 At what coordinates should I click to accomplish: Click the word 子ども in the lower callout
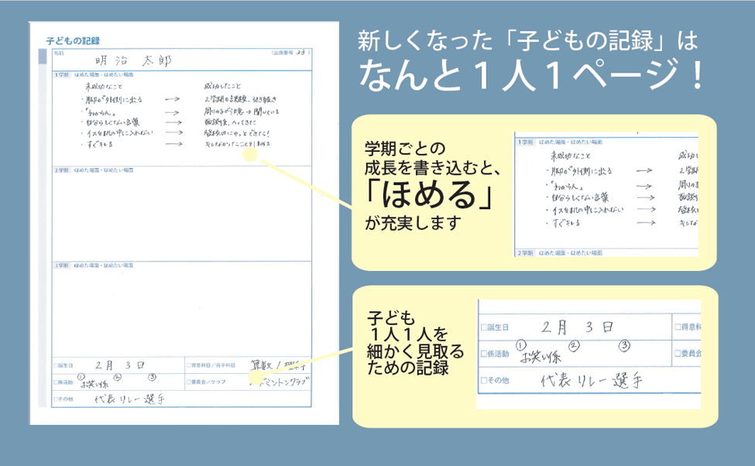point(392,317)
